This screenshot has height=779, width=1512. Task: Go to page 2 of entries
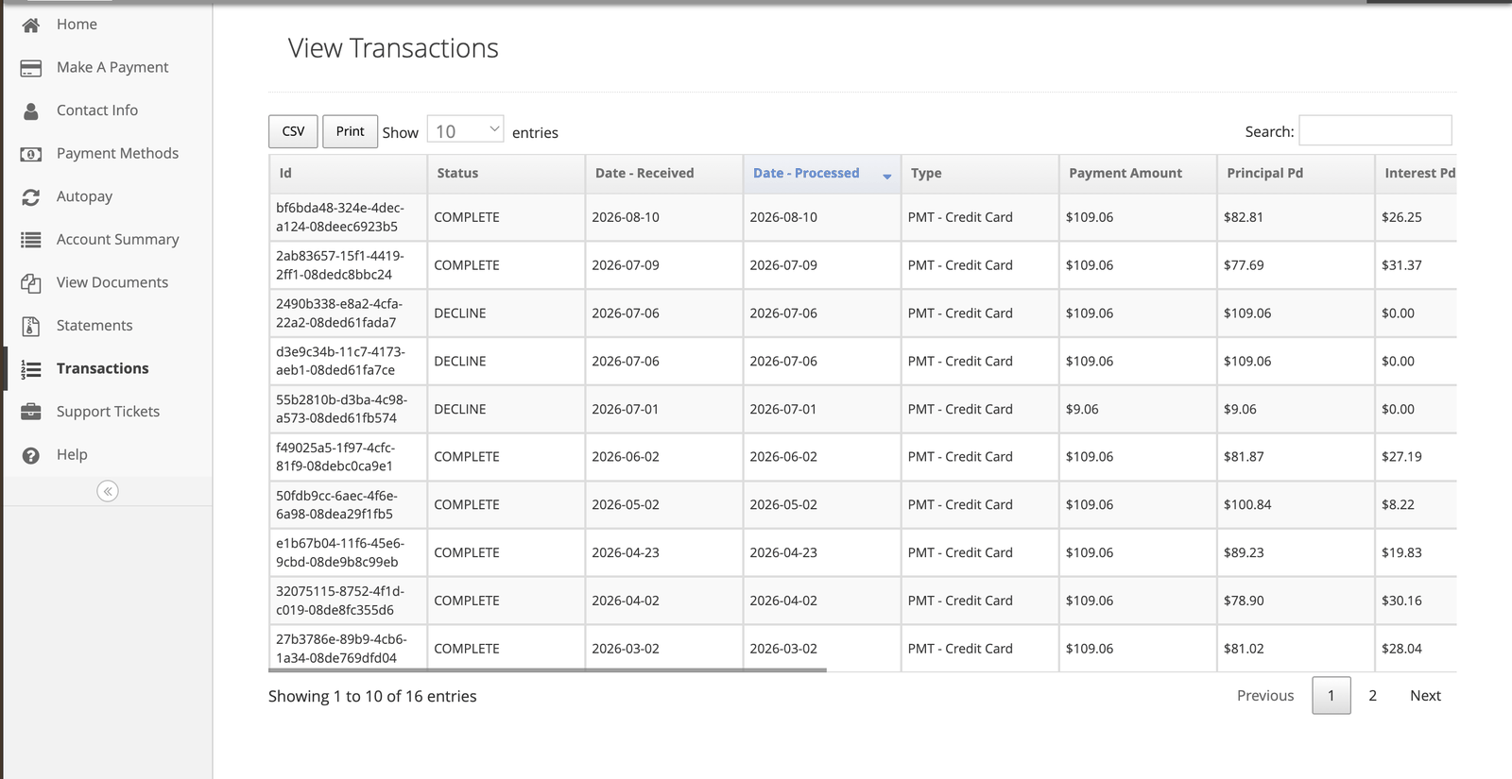(x=1372, y=696)
